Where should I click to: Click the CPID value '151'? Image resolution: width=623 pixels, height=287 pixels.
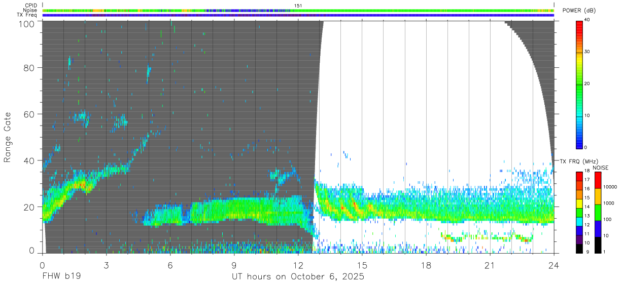coord(298,6)
